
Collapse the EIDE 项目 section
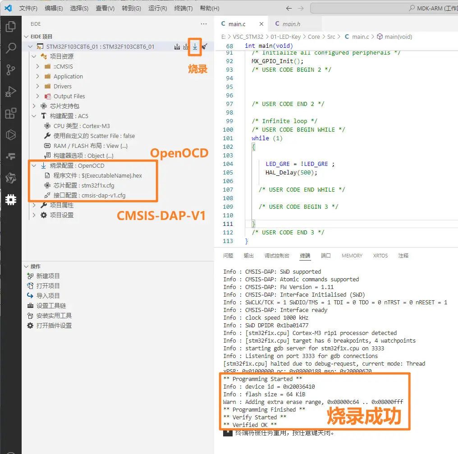tap(26, 37)
